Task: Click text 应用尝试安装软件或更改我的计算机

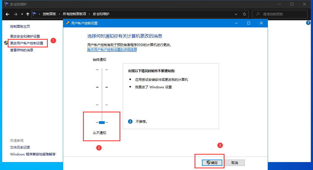Action: pyautogui.click(x=162, y=80)
